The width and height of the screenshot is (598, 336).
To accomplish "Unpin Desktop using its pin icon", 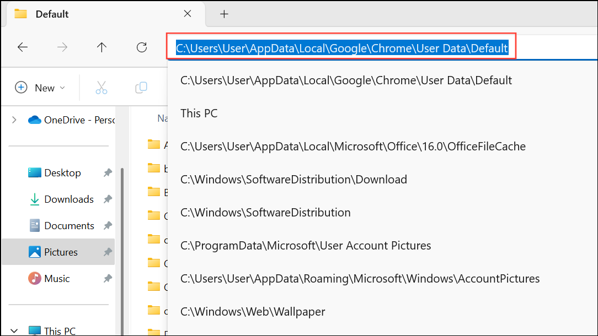I will [108, 173].
